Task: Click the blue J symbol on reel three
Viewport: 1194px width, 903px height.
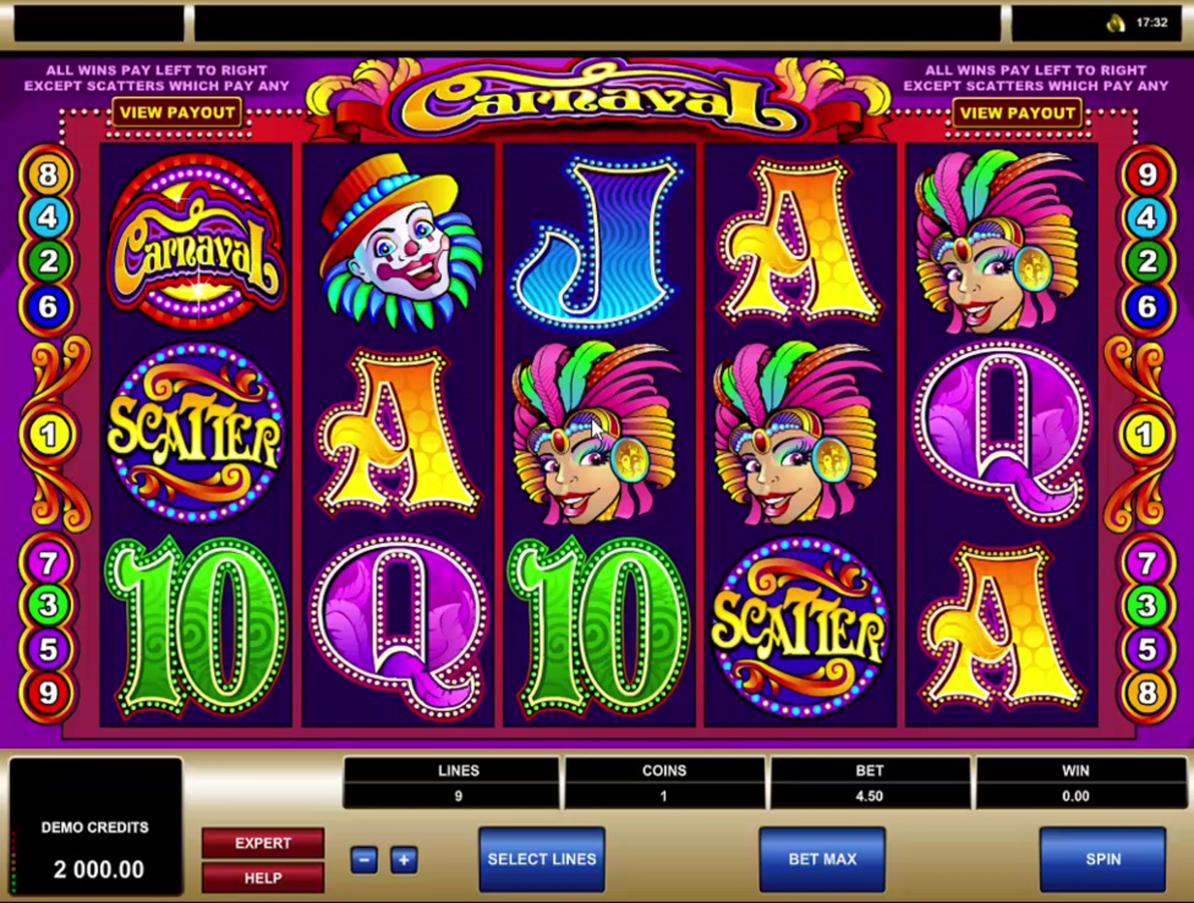Action: pyautogui.click(x=598, y=241)
